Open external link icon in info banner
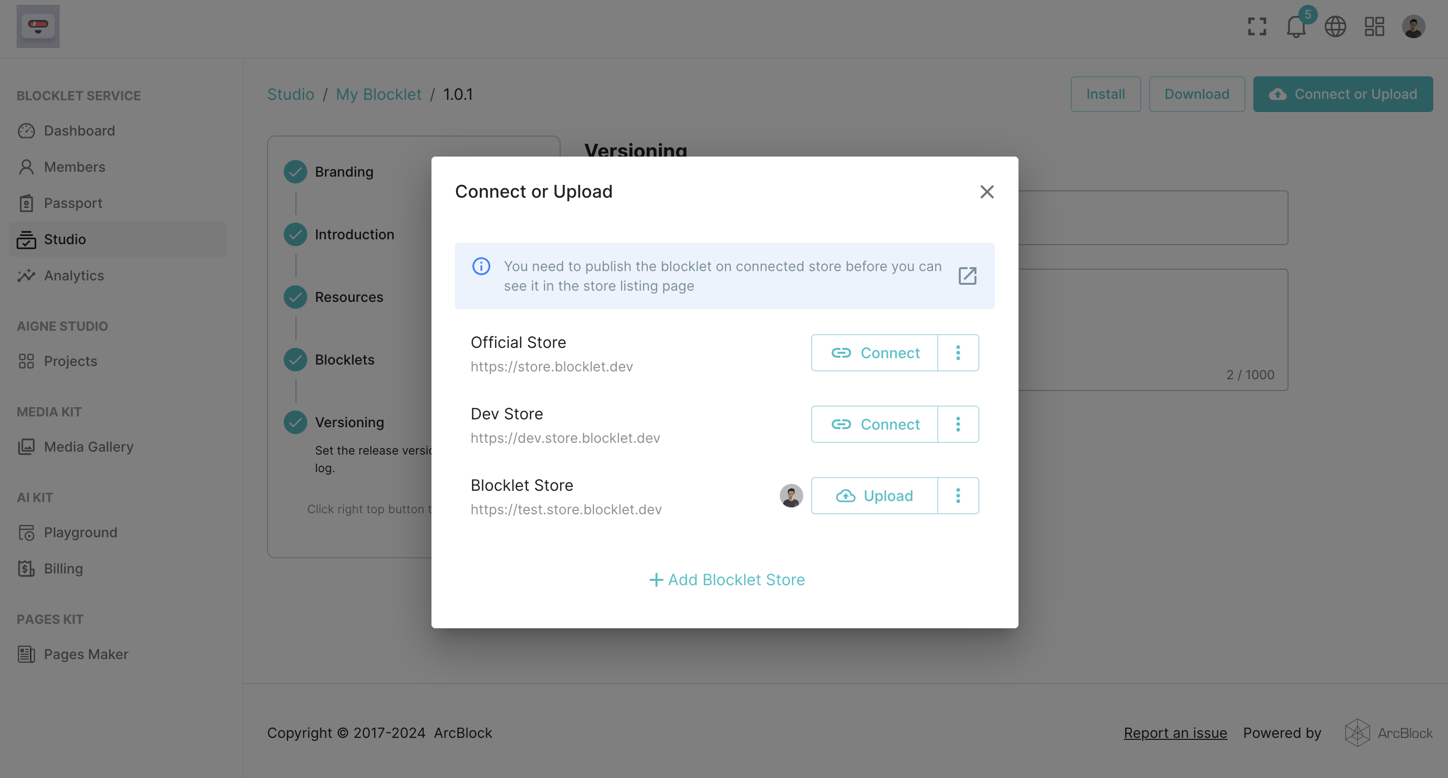The image size is (1448, 778). tap(967, 276)
